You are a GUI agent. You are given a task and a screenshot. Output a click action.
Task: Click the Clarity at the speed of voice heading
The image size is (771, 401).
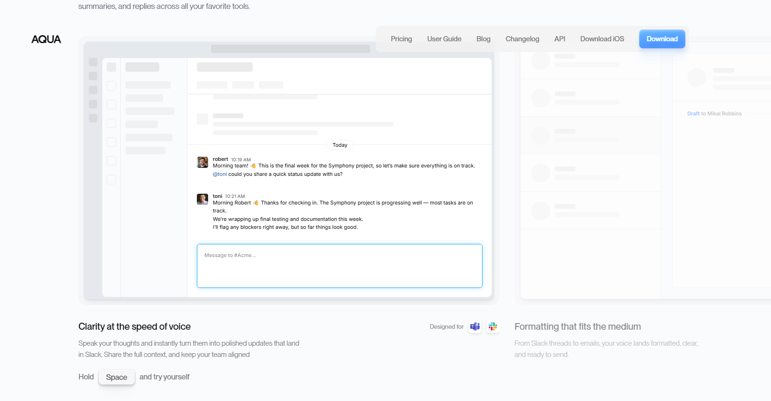click(134, 326)
